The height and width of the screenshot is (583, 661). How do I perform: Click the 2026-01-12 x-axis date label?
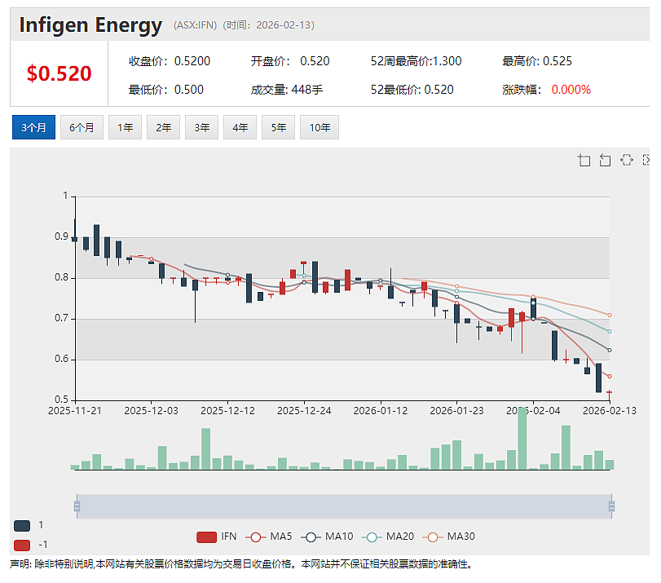click(381, 410)
